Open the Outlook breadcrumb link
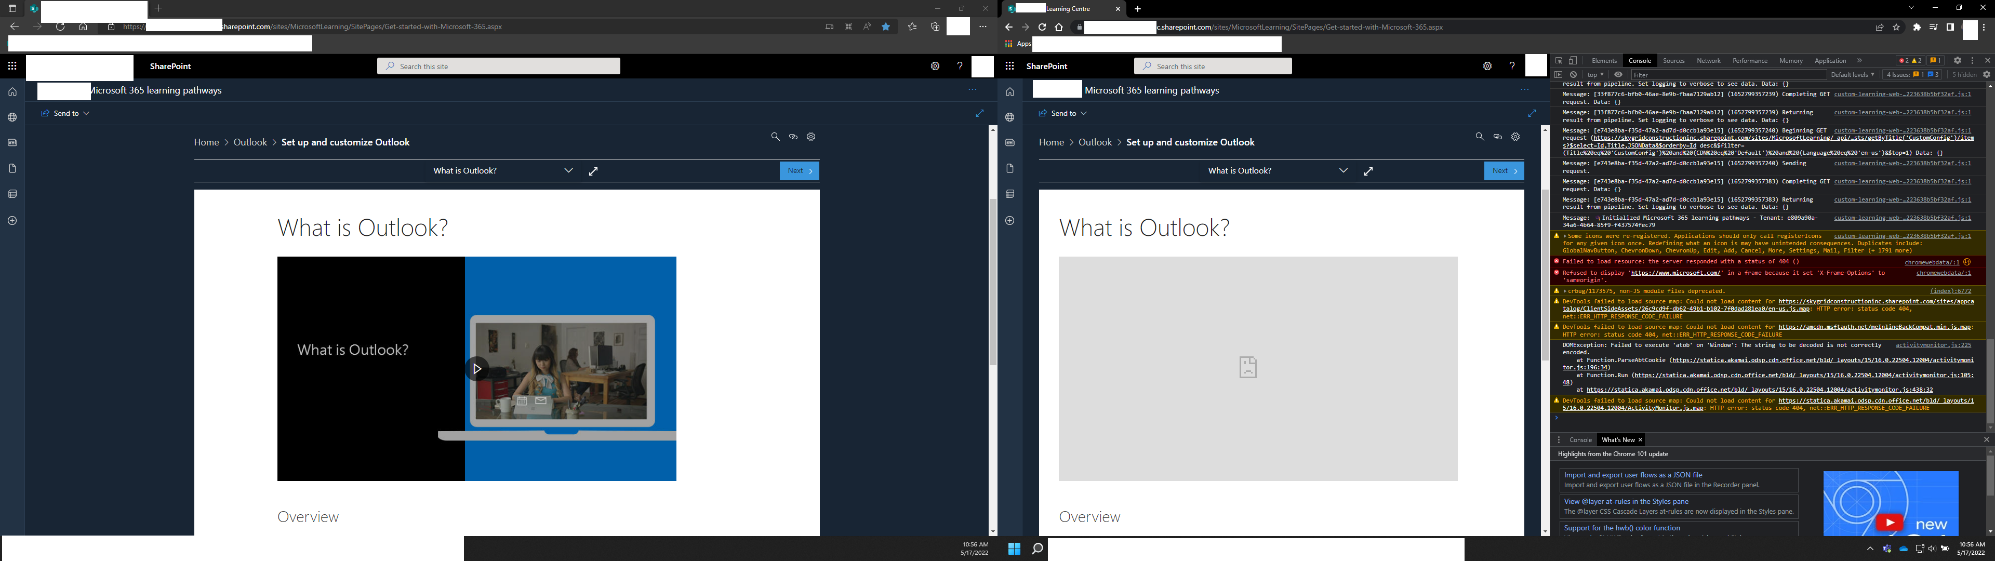The width and height of the screenshot is (1995, 561). pos(249,142)
